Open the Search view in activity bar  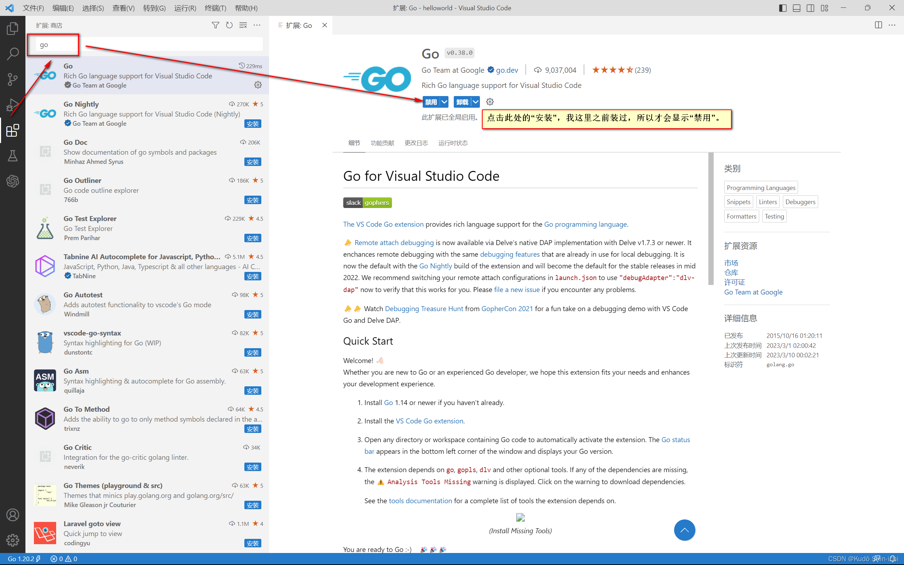pos(13,54)
